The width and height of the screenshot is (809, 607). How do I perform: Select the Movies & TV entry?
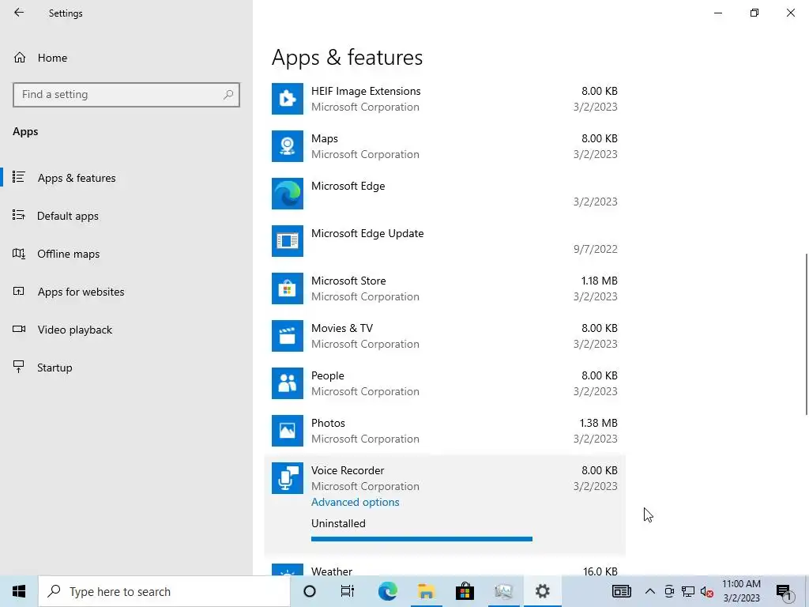445,336
